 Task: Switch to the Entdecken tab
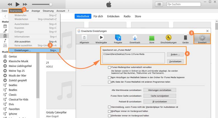click(113, 16)
